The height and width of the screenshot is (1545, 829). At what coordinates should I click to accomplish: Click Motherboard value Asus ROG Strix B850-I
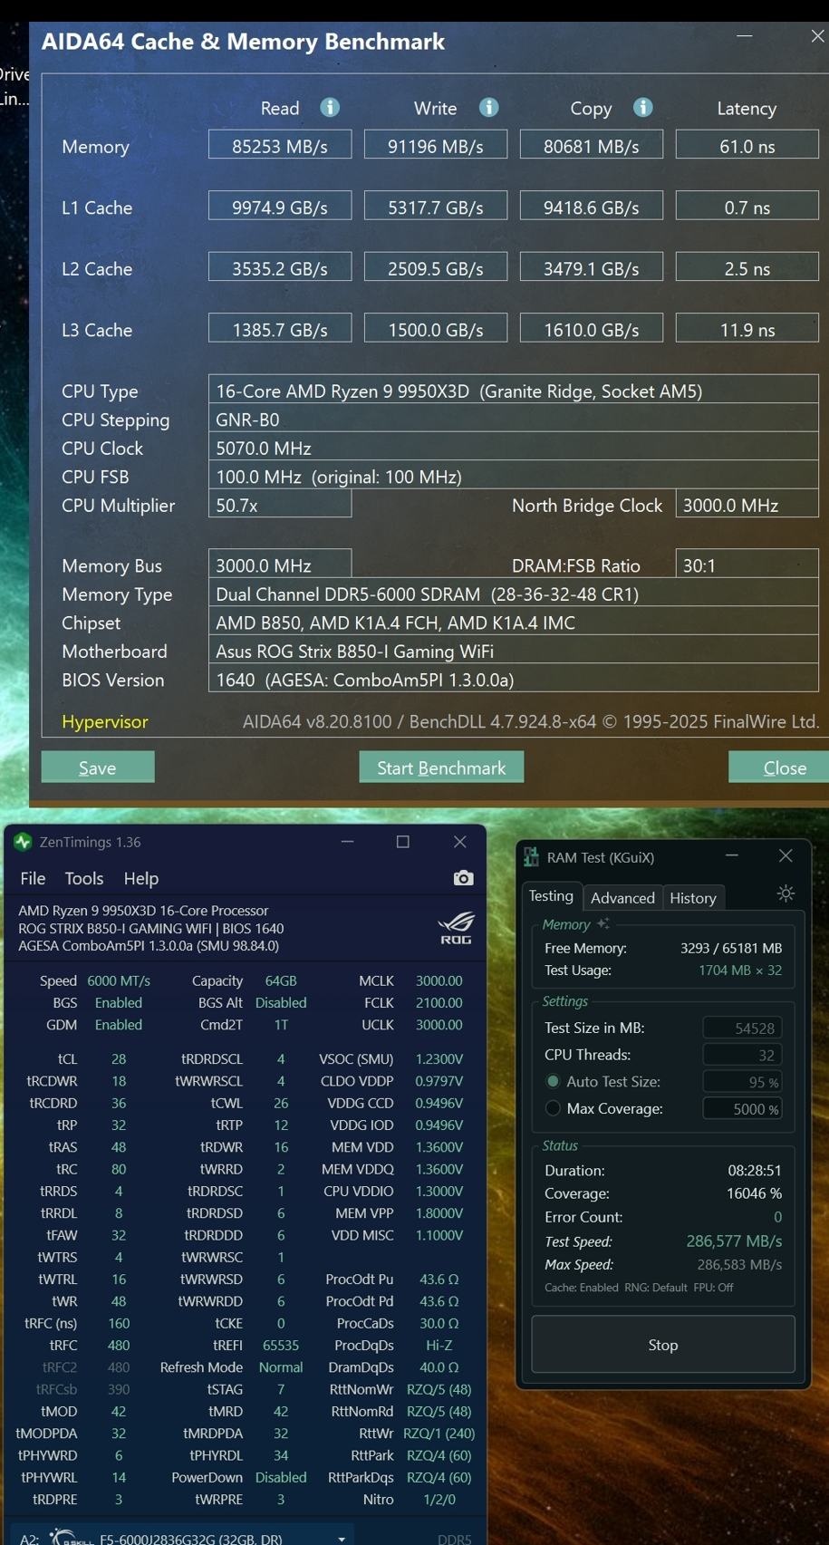click(514, 651)
